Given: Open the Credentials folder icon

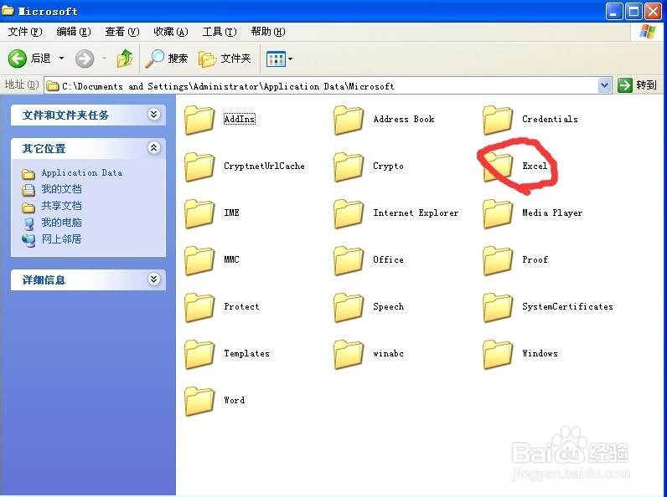Looking at the screenshot, I should 498,120.
